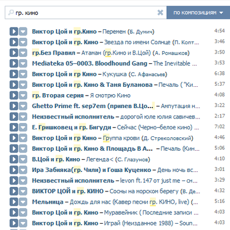Viewport: 230px width, 230px height.
Task: Open artist link Е. Гришковец и гр. Бигуди
Action: pos(71,127)
